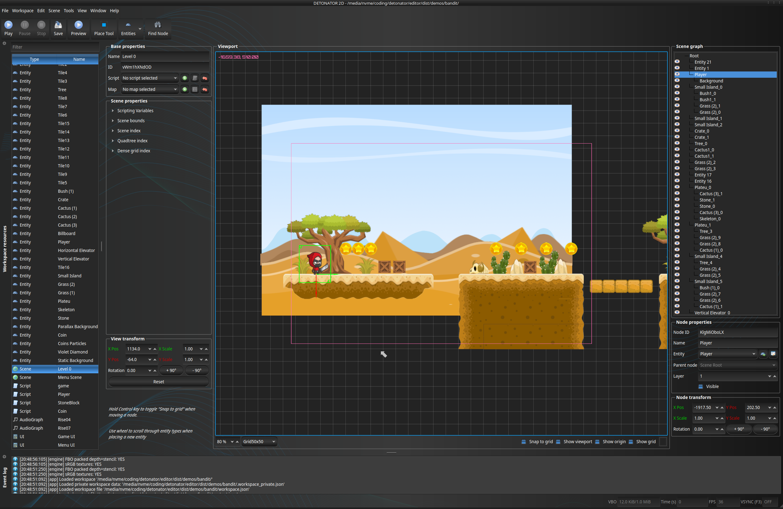Click green add-script button next to Script

coord(185,78)
